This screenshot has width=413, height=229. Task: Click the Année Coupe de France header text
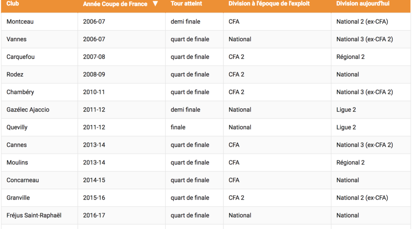tap(115, 4)
